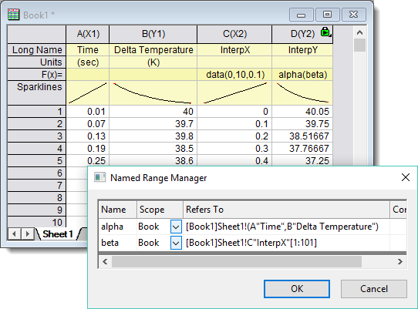Select column header C(X2)
Image resolution: width=418 pixels, height=309 pixels.
pos(234,34)
